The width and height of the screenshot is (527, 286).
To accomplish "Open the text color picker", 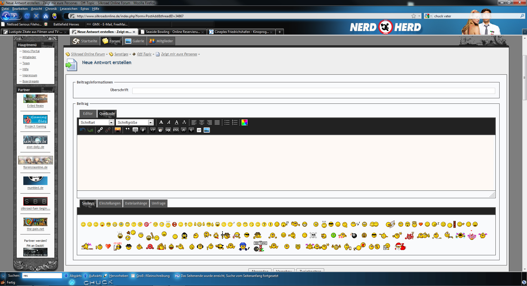I will (x=244, y=122).
